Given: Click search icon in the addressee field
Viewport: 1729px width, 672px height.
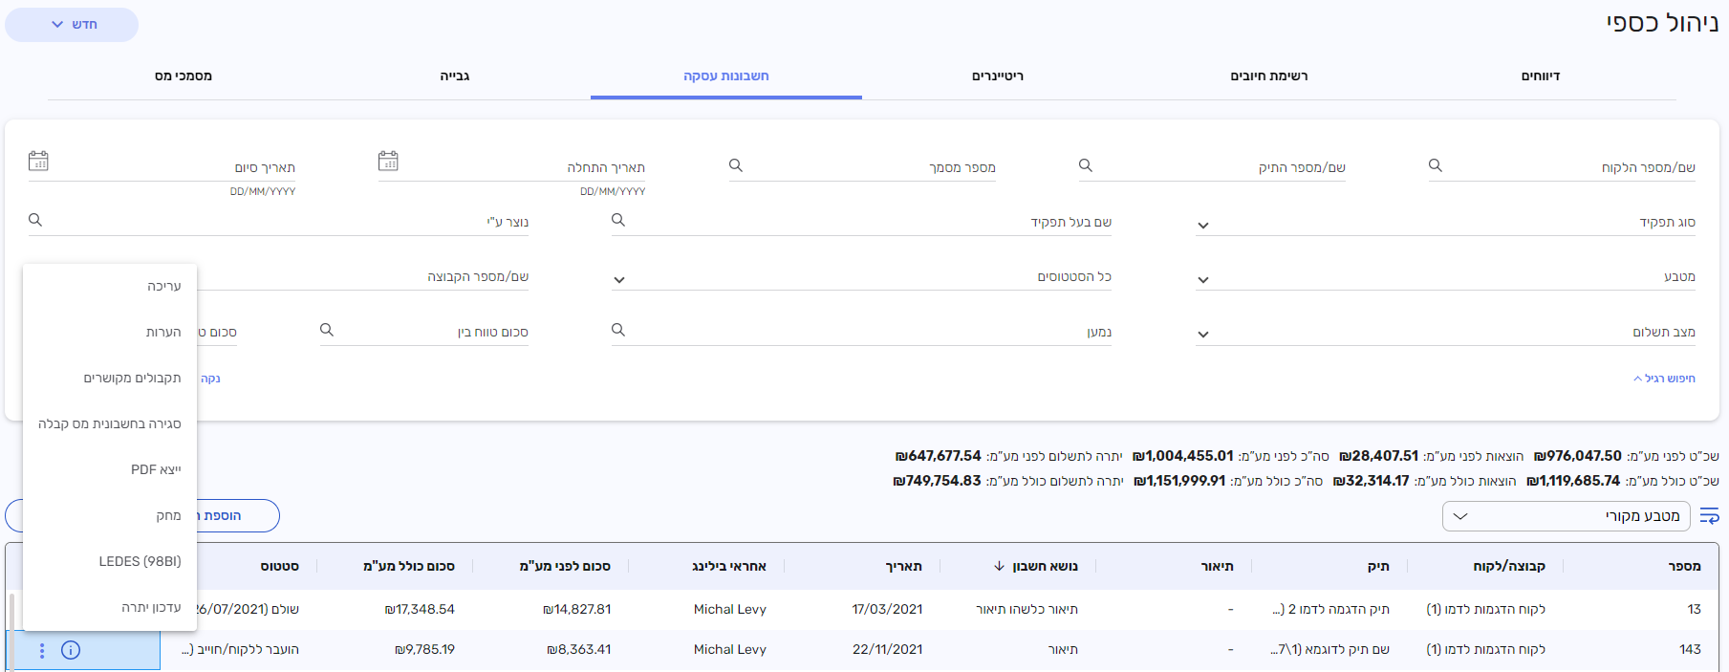Looking at the screenshot, I should 618,330.
